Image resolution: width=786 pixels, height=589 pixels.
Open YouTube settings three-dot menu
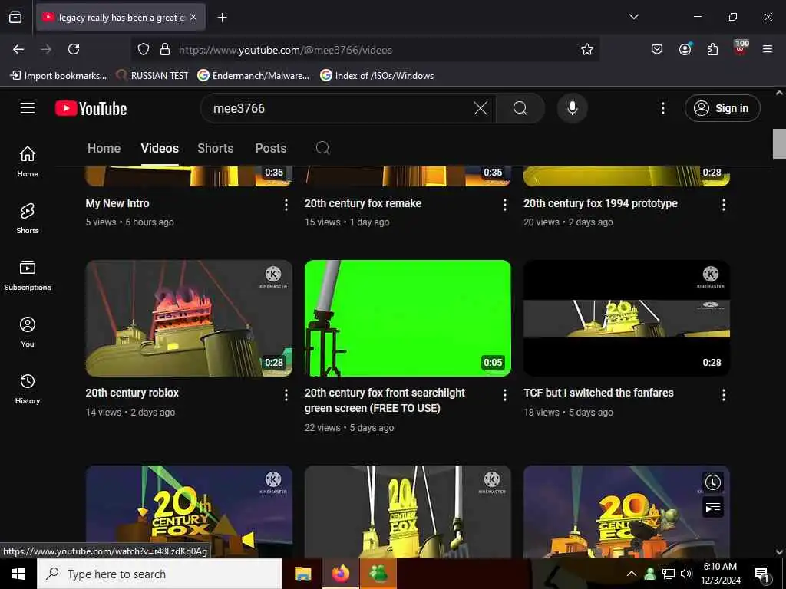click(x=662, y=108)
